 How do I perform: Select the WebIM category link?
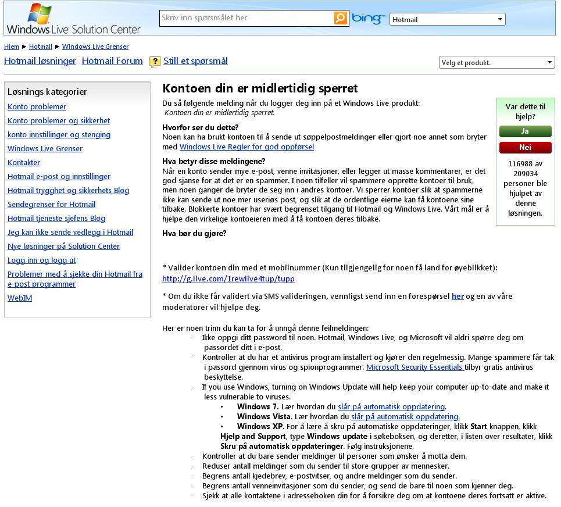point(20,298)
